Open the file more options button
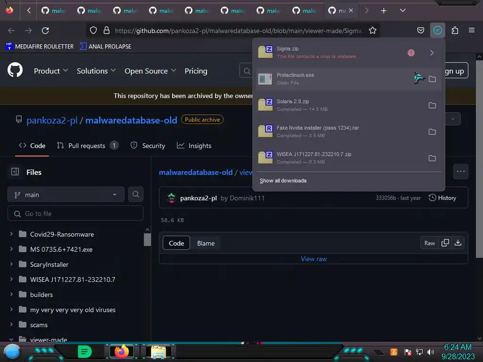Image resolution: width=483 pixels, height=362 pixels. pos(460,172)
